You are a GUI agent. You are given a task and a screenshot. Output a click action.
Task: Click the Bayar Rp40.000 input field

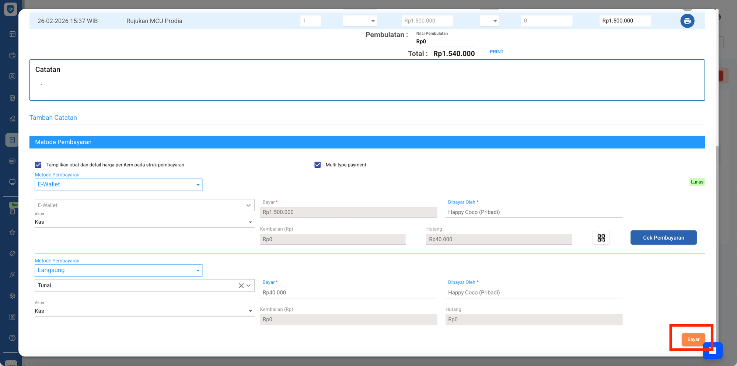349,293
